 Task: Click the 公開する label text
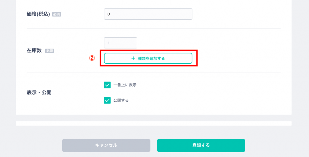(x=121, y=100)
